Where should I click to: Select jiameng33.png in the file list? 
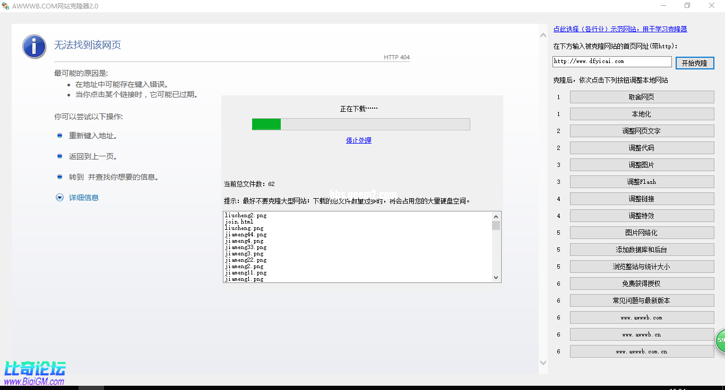coord(246,247)
